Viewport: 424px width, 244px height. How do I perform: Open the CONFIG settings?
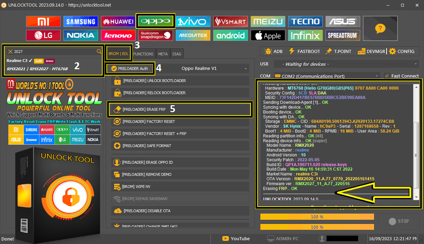tap(402, 51)
